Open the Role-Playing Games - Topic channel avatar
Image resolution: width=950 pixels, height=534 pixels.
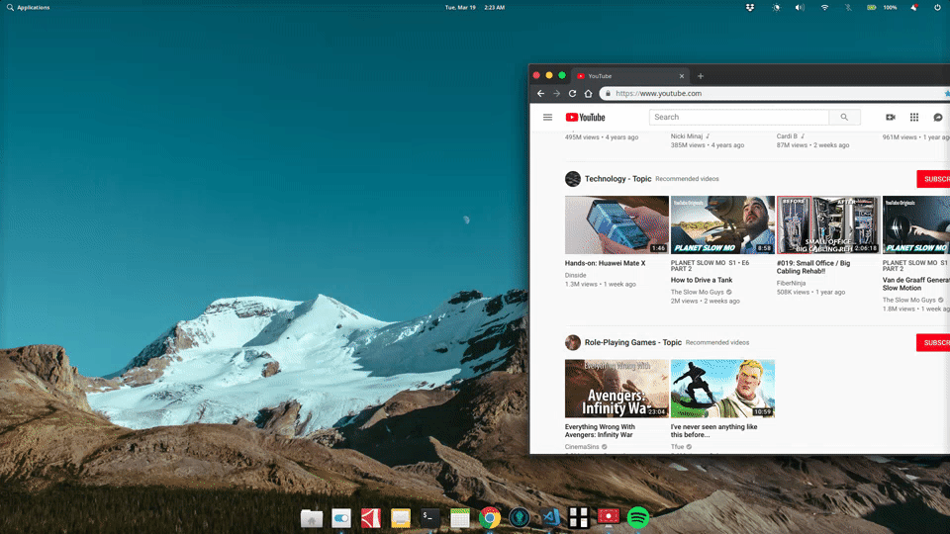click(573, 343)
